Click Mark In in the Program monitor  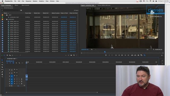coord(109,55)
